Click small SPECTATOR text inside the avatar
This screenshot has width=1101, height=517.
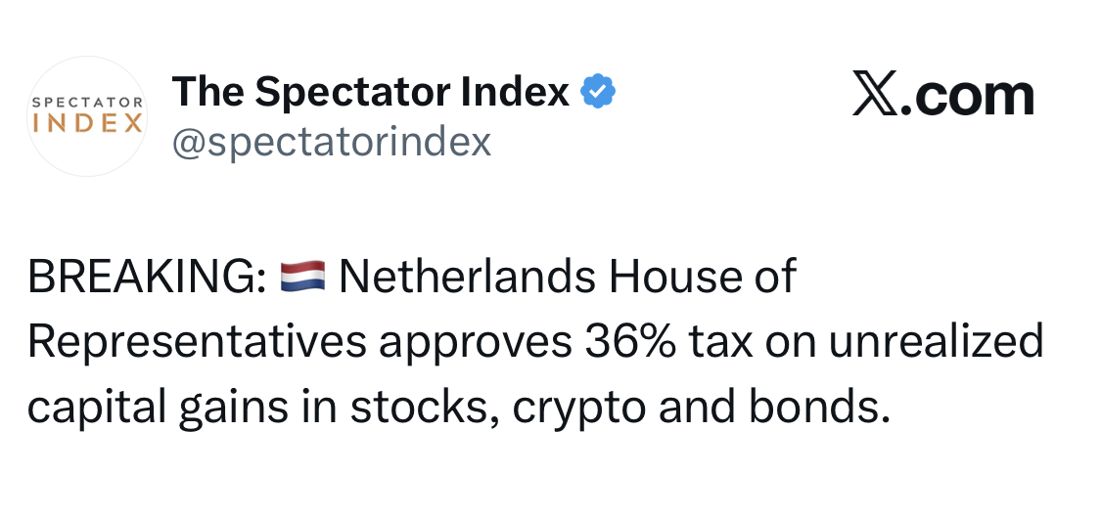[x=87, y=102]
